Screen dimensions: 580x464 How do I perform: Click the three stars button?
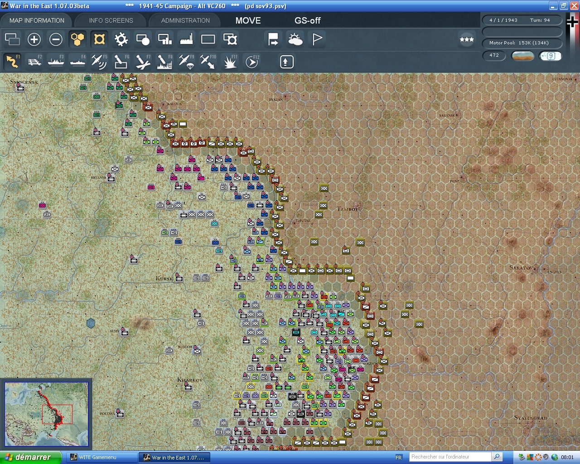467,39
